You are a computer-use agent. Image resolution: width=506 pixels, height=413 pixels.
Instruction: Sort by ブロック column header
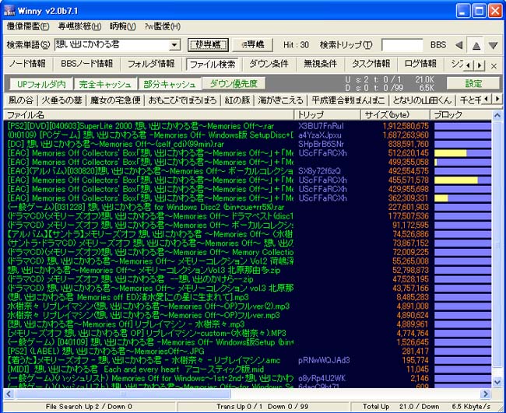coord(461,115)
